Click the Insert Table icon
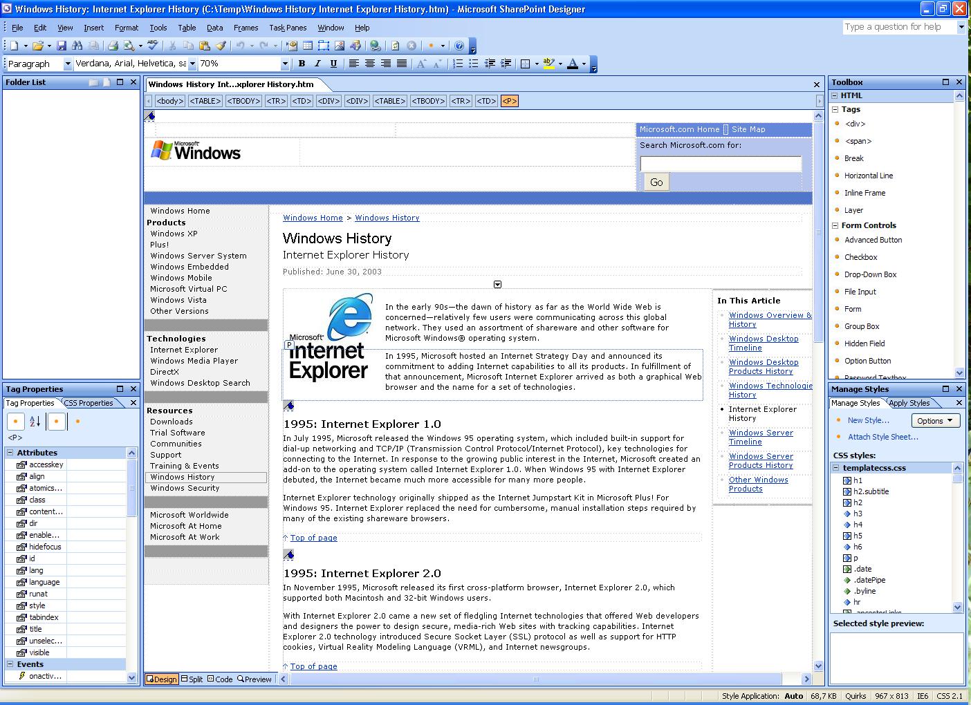Viewport: 971px width, 705px height. click(x=308, y=46)
